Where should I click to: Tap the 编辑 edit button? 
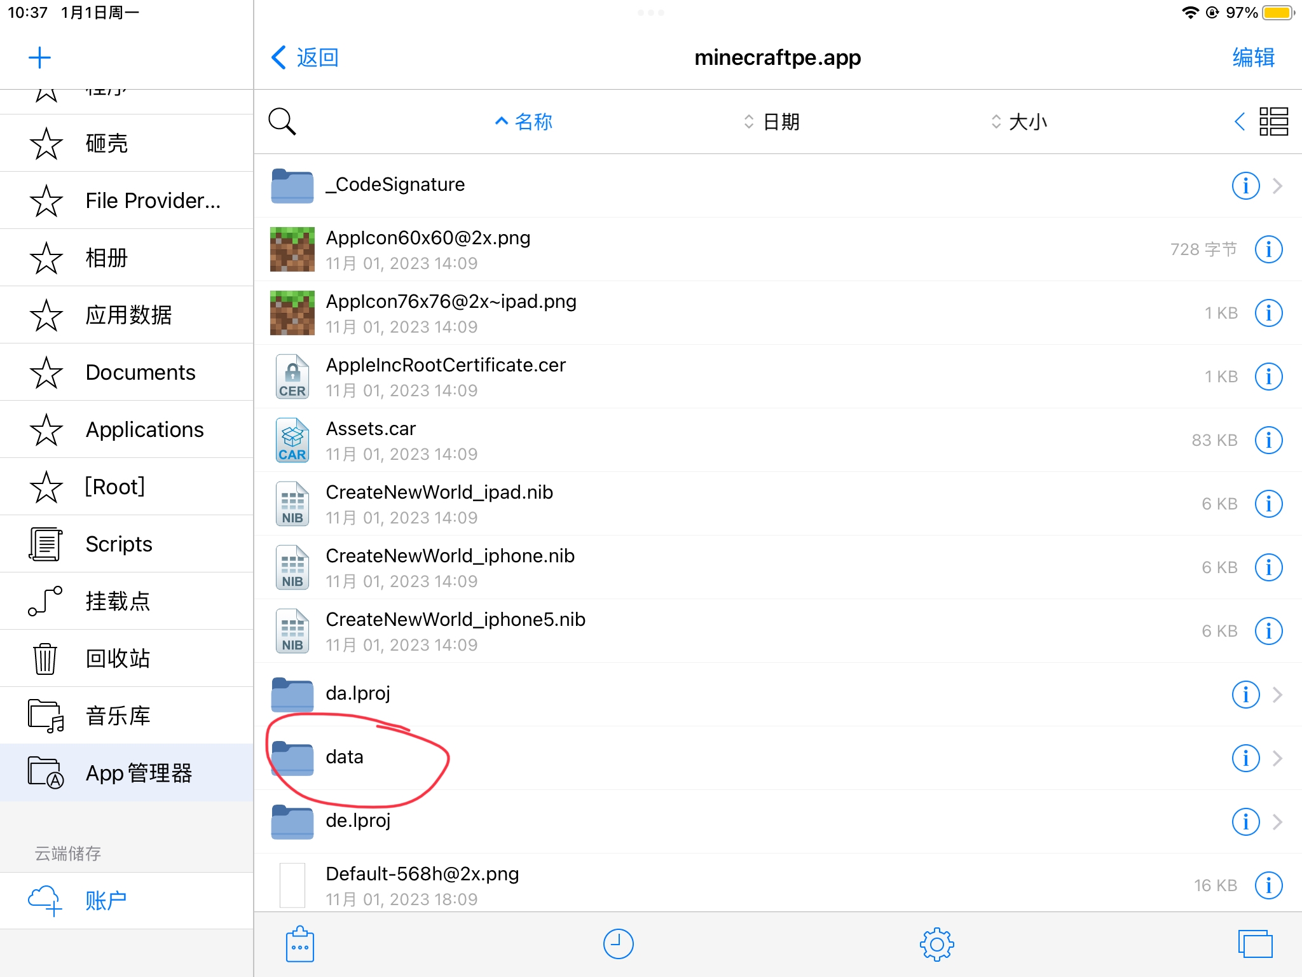coord(1254,58)
